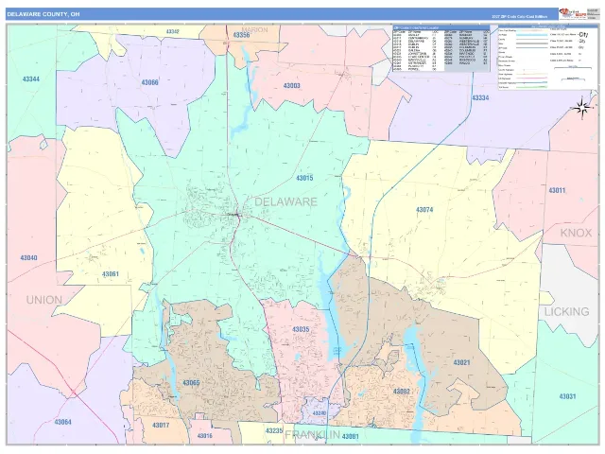This screenshot has width=605, height=454.
Task: Select ZIP code label 43003
Action: (292, 86)
